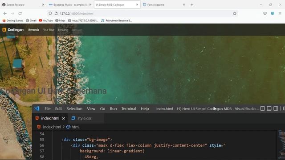
Task: Toggle VS Code primary sidebar layout icon
Action: [262, 108]
